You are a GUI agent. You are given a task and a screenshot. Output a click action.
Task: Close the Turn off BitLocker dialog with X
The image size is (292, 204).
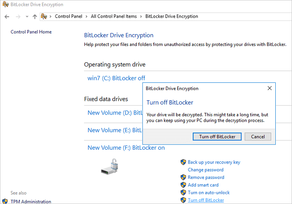[269, 88]
